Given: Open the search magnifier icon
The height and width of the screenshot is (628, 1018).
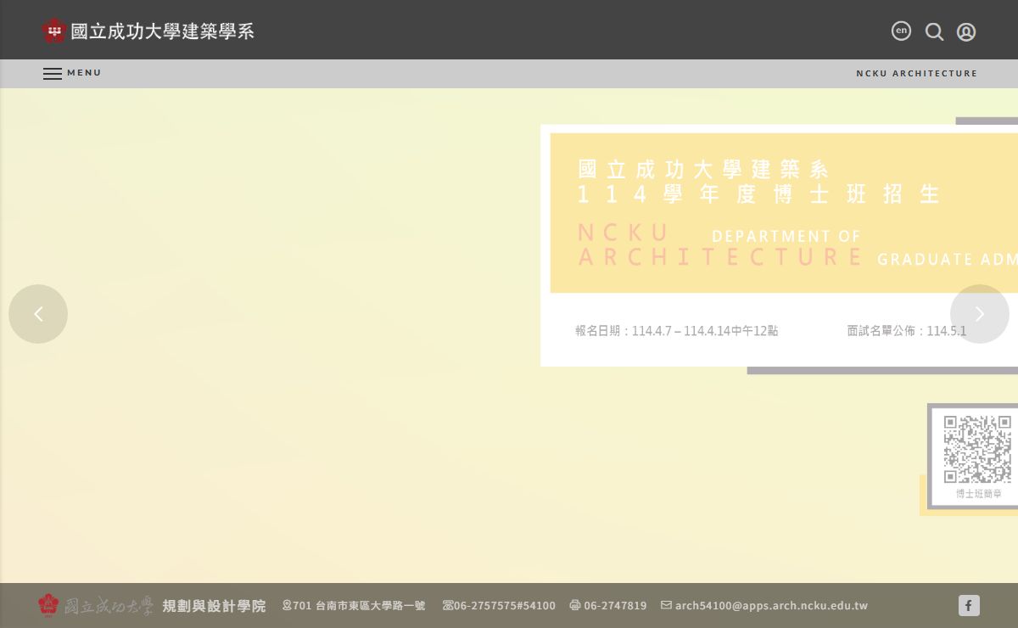Looking at the screenshot, I should (934, 31).
